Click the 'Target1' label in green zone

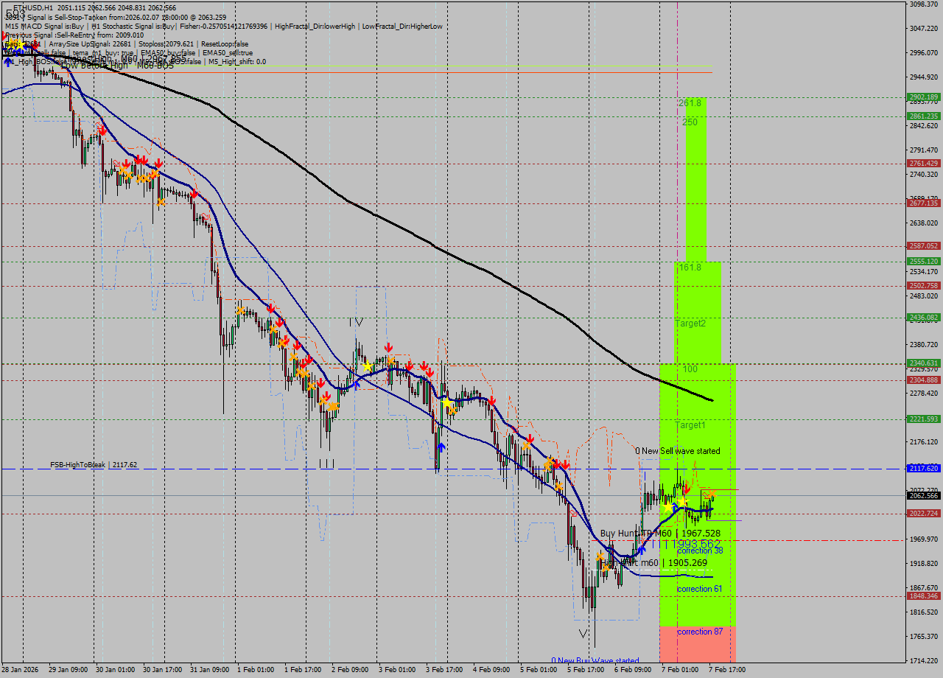[690, 425]
